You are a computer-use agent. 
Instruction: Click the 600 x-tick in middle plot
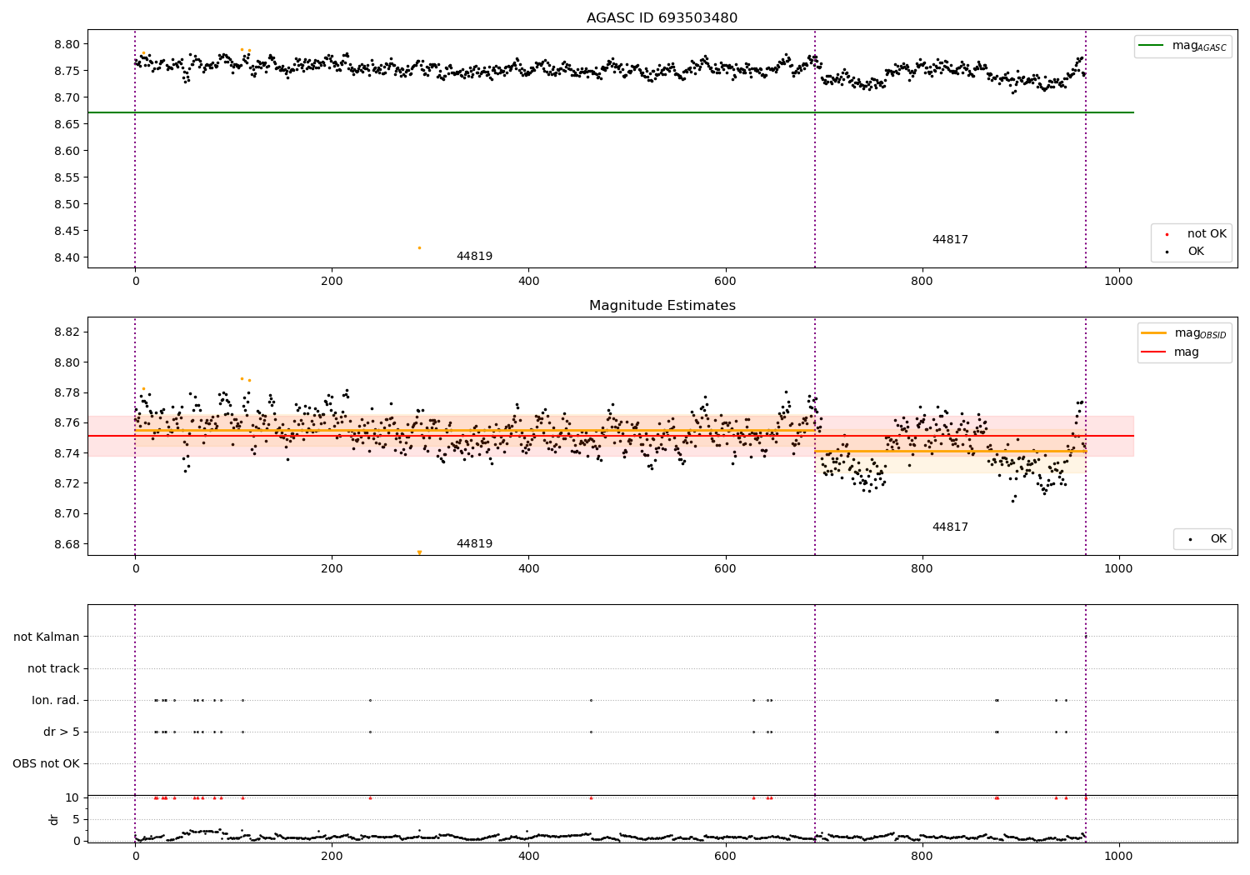coord(725,569)
